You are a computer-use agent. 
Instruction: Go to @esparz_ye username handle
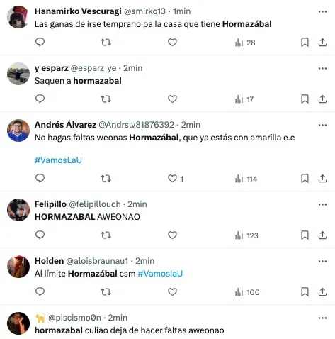tap(93, 68)
